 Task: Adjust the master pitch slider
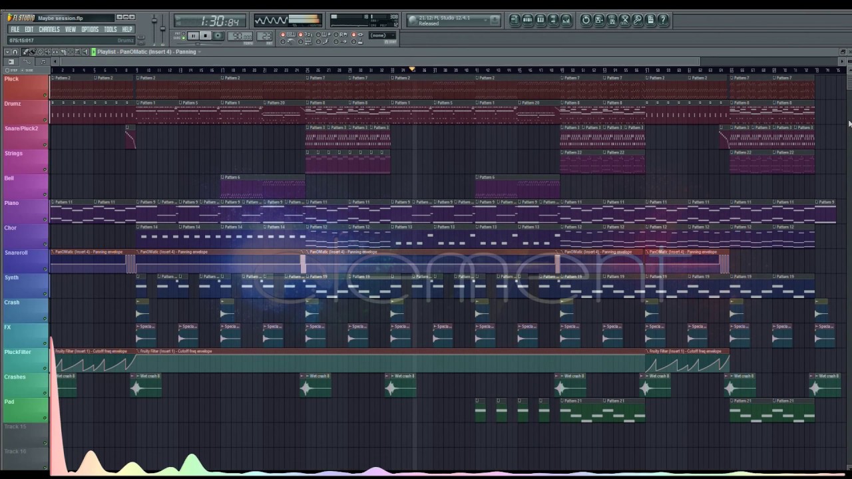tap(162, 28)
